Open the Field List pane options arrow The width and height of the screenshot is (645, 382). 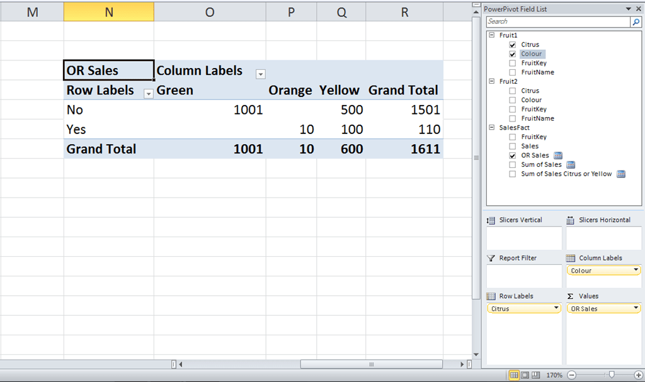coord(629,9)
